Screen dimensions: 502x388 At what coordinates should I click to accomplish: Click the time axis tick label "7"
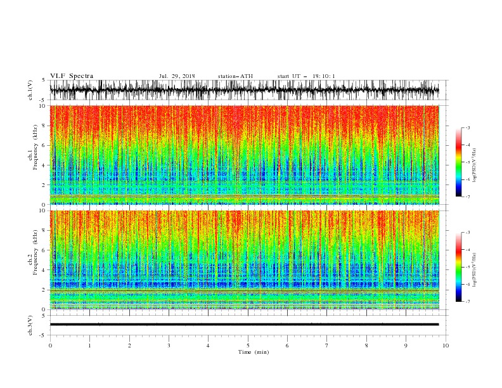(x=327, y=346)
